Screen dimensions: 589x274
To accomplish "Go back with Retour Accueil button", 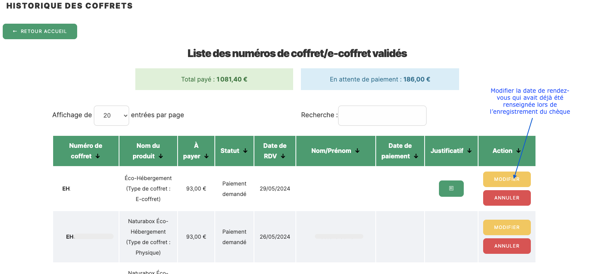I will 40,31.
